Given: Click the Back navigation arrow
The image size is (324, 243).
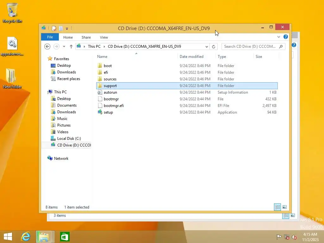Looking at the screenshot, I should (x=47, y=47).
